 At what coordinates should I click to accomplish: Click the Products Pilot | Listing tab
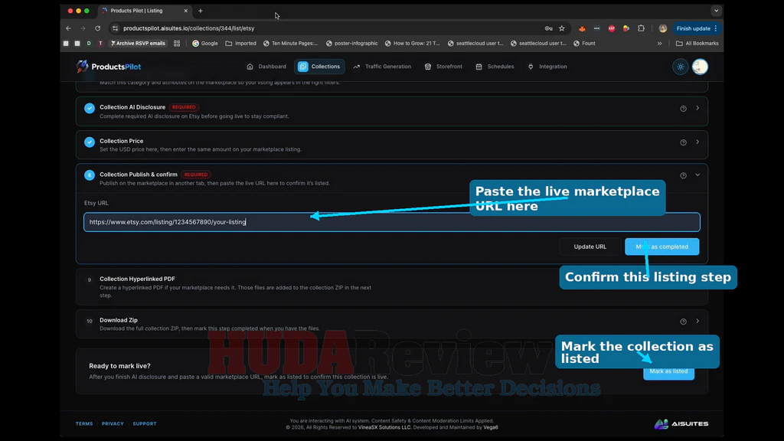144,11
